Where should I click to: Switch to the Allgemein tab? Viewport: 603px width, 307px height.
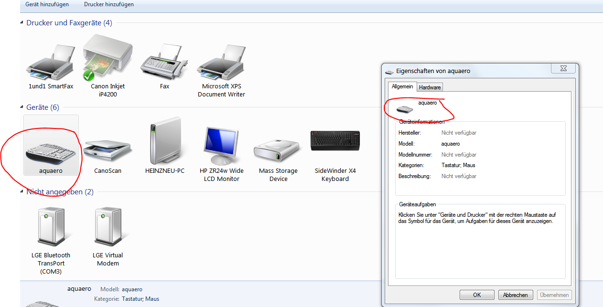(x=402, y=86)
